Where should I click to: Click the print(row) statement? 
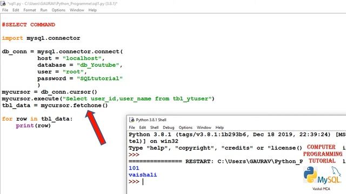(34, 126)
